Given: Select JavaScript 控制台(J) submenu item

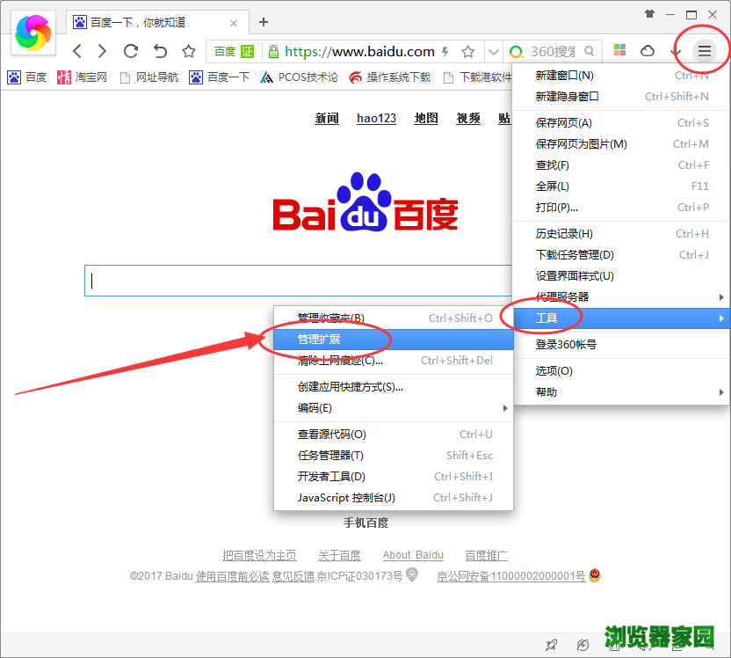Looking at the screenshot, I should pos(394,498).
